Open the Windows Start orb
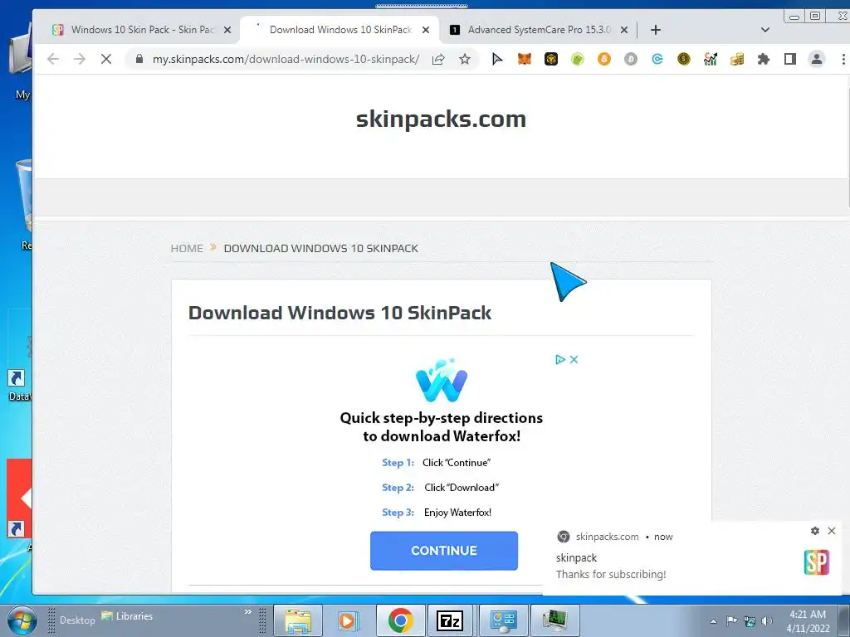Screen dimensions: 850x637 (x=22, y=620)
